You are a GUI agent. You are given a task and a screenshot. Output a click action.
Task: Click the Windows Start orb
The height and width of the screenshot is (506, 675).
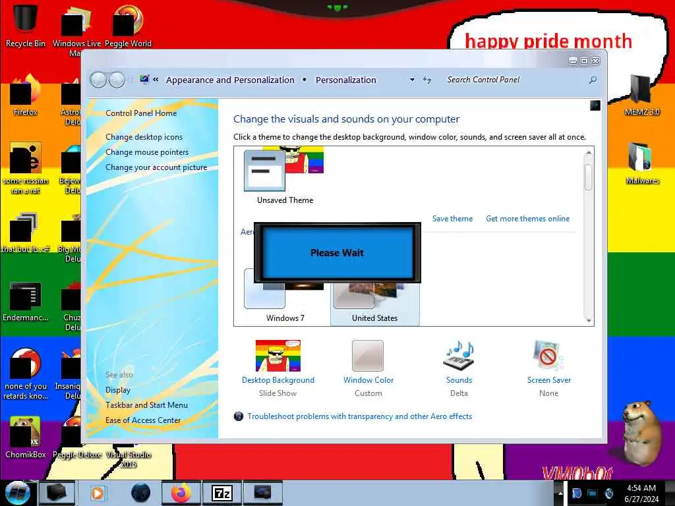16,493
